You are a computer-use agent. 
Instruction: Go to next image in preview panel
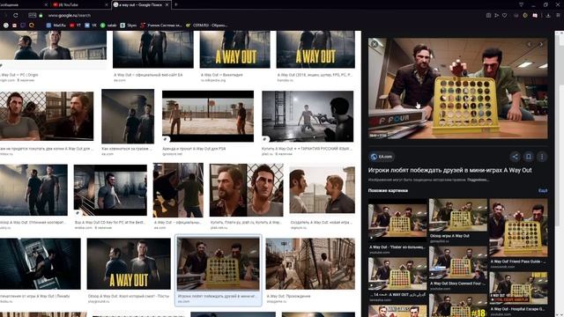click(540, 44)
